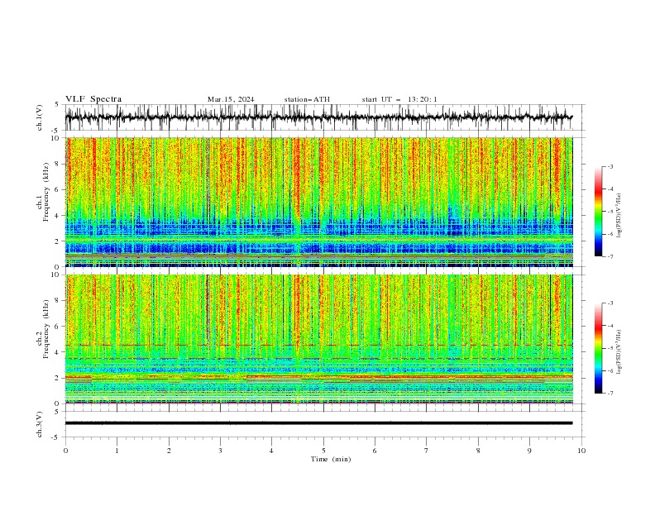The image size is (655, 506).
Task: Click the 'ch.3(V)' axis label
Action: (x=40, y=424)
